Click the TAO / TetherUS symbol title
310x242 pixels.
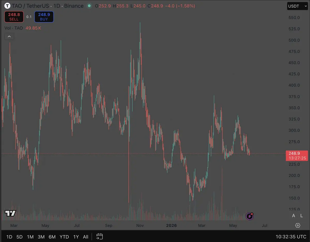click(x=30, y=6)
